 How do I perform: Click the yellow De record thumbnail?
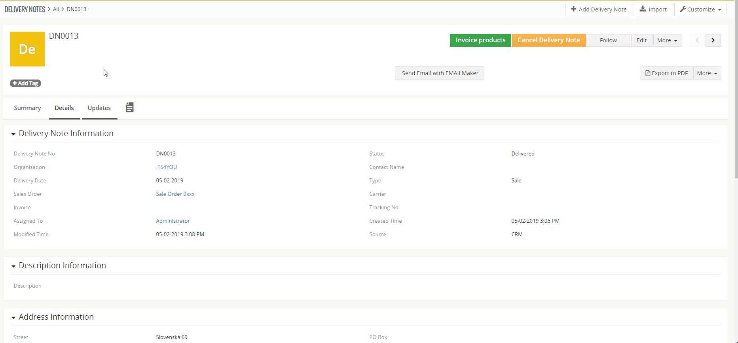27,49
